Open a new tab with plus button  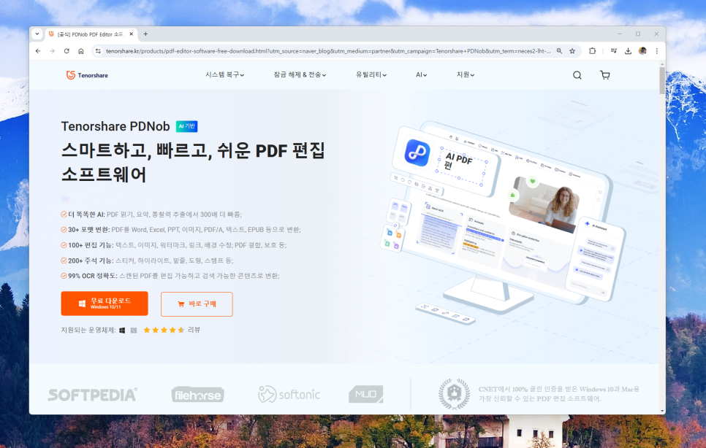(x=145, y=34)
